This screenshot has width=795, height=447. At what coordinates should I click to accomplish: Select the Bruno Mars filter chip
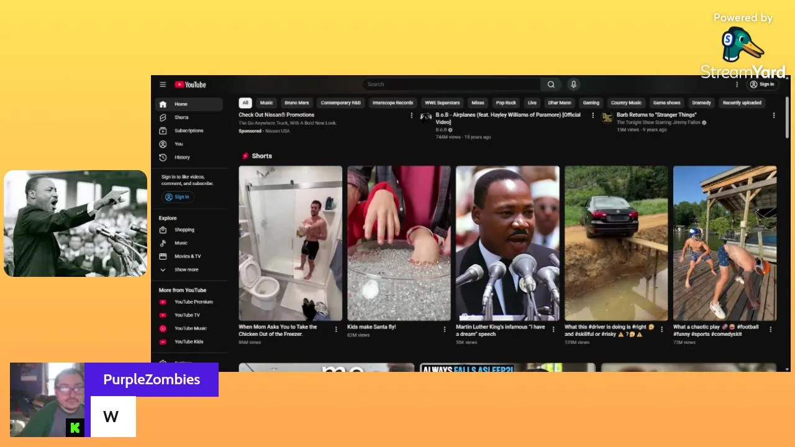(x=296, y=103)
